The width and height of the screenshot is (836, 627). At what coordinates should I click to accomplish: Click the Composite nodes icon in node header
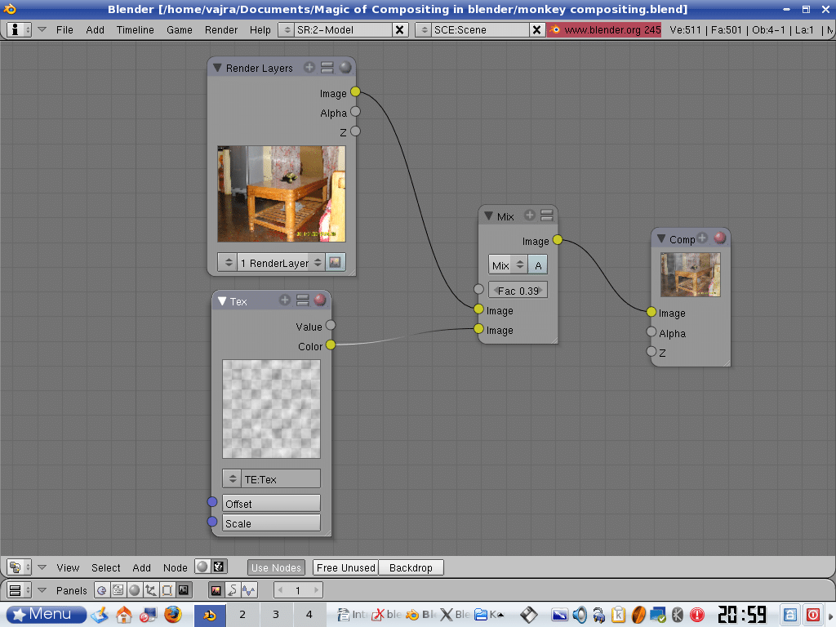[x=219, y=567]
